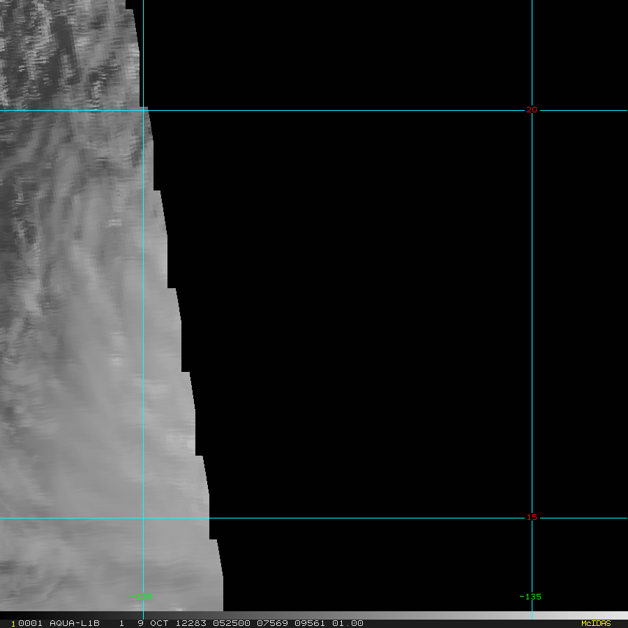Image resolution: width=628 pixels, height=628 pixels.
Task: Click the 01.00 resolution value
Action: [347, 623]
